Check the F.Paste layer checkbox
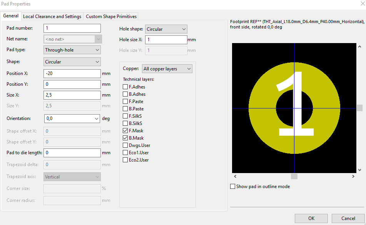366x225 pixels. coord(125,101)
